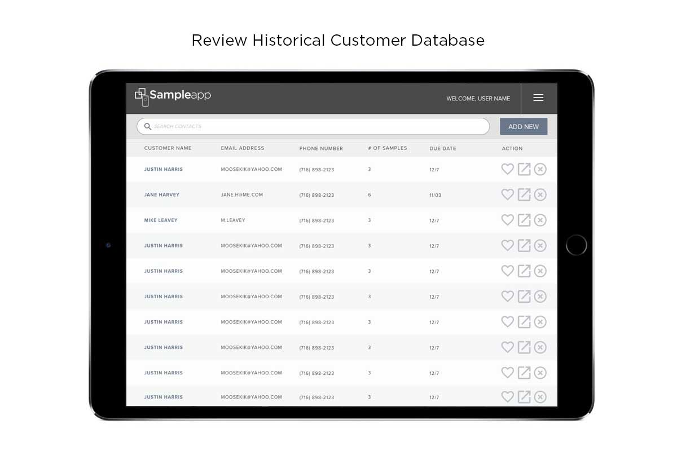Click the delete icon on Jane Harvey's row

(540, 194)
